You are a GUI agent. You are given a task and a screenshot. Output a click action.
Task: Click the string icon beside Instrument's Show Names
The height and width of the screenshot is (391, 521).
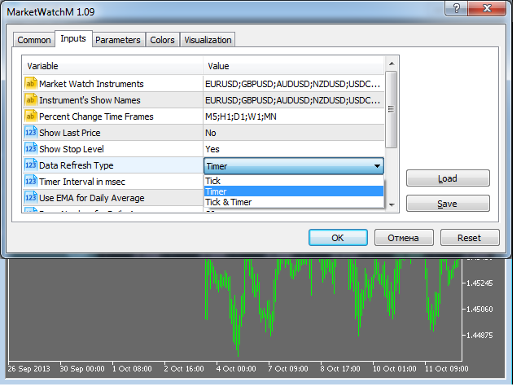(31, 100)
